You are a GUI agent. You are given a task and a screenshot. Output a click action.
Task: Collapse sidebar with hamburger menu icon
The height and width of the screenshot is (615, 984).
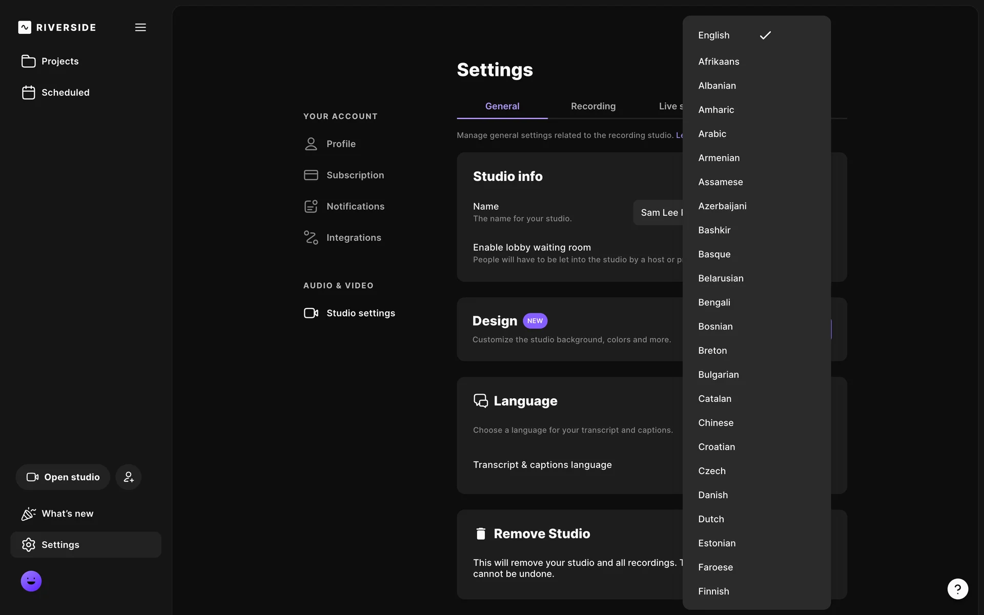pyautogui.click(x=140, y=27)
